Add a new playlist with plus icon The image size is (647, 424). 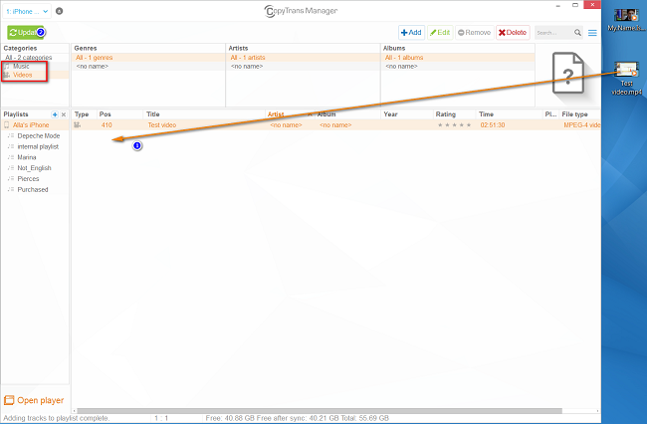tap(55, 114)
